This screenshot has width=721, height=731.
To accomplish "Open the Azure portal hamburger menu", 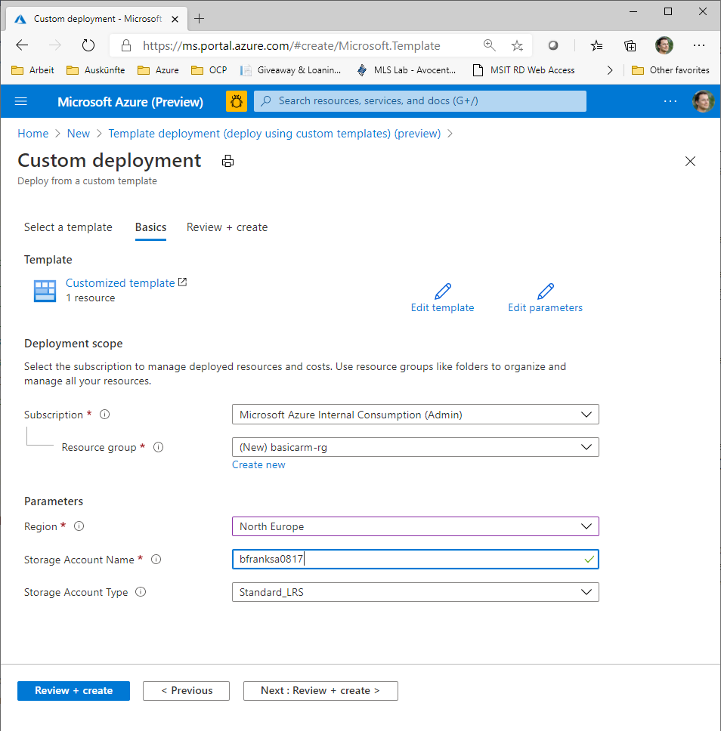I will [x=20, y=100].
